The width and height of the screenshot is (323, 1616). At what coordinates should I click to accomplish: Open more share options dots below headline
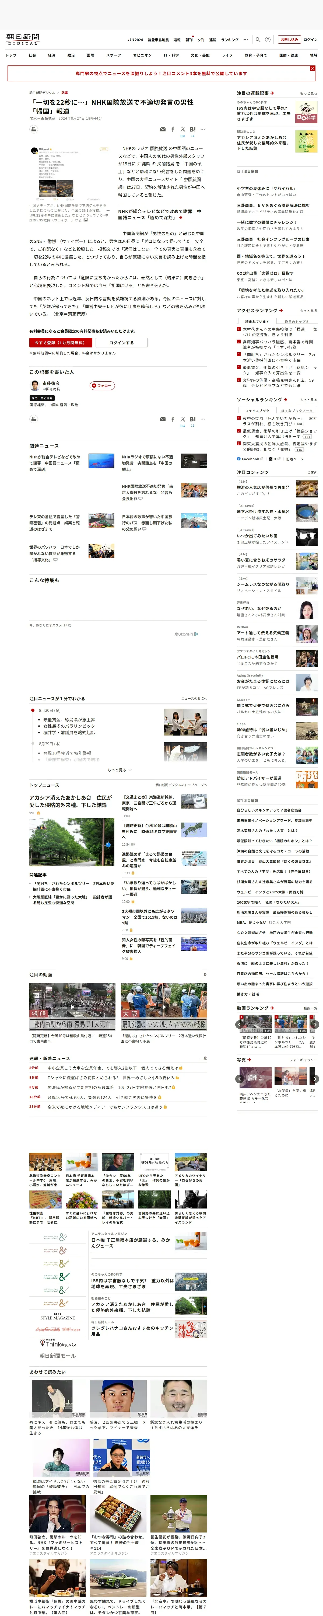tap(203, 129)
